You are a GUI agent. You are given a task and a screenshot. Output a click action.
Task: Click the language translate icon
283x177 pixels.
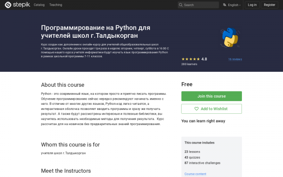225,5
